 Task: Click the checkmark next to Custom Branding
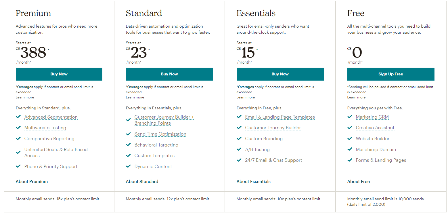click(239, 138)
